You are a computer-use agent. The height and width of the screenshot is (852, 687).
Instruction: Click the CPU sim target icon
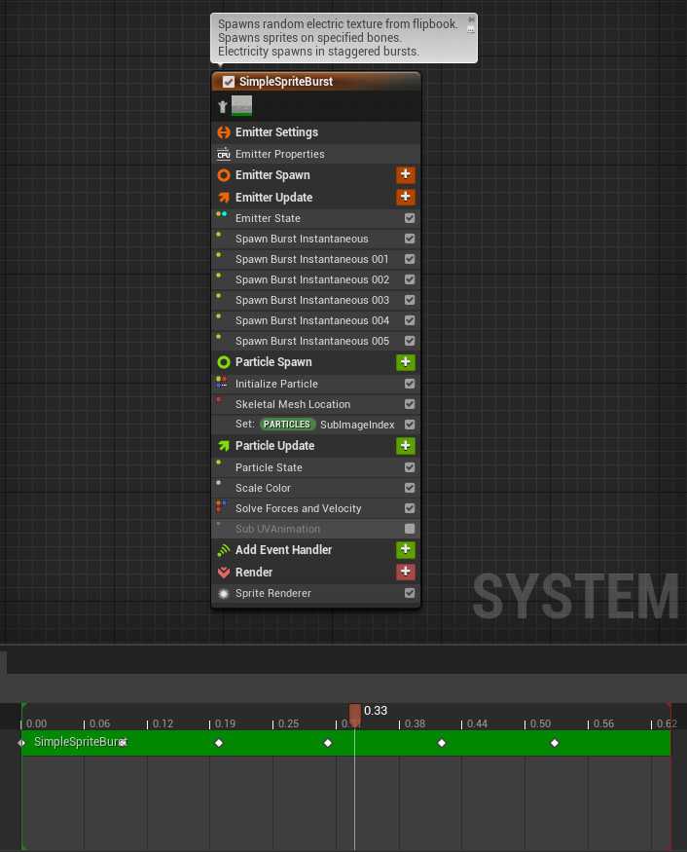(x=223, y=154)
